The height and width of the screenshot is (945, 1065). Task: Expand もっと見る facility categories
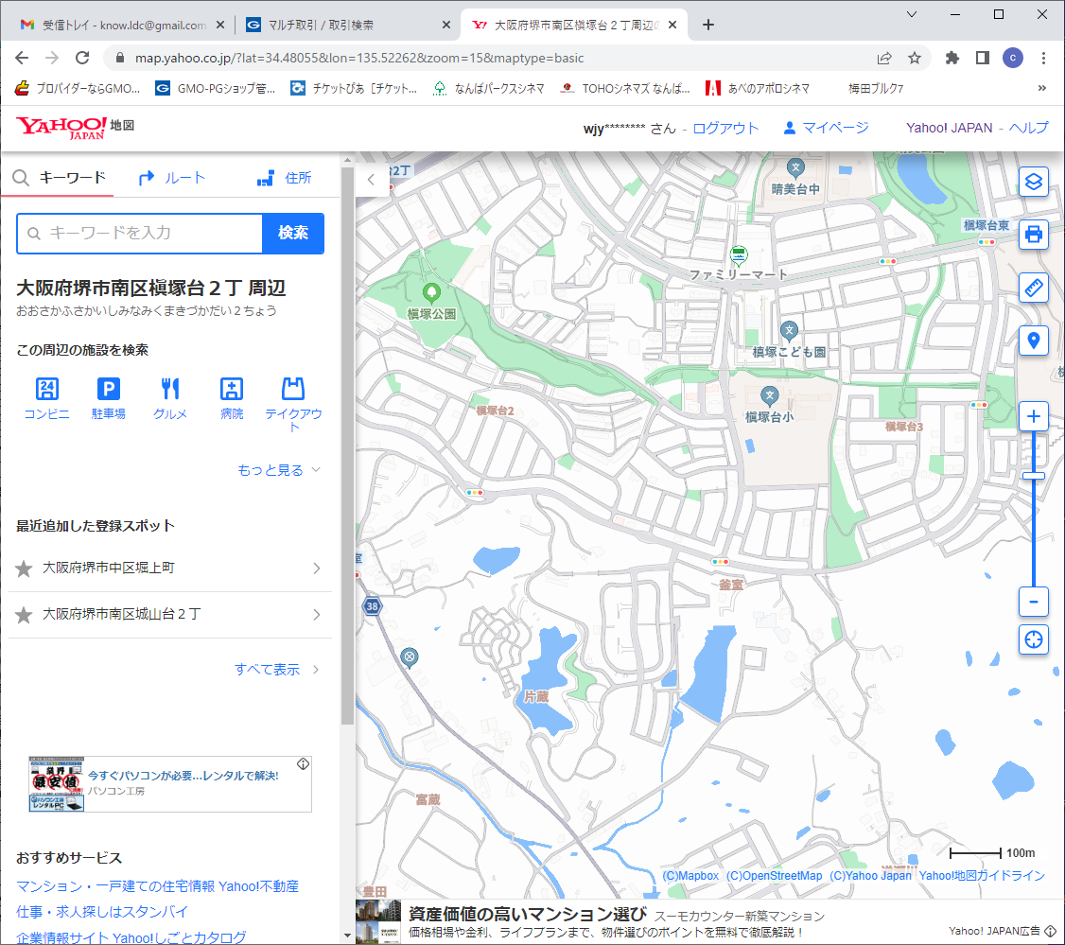click(280, 470)
